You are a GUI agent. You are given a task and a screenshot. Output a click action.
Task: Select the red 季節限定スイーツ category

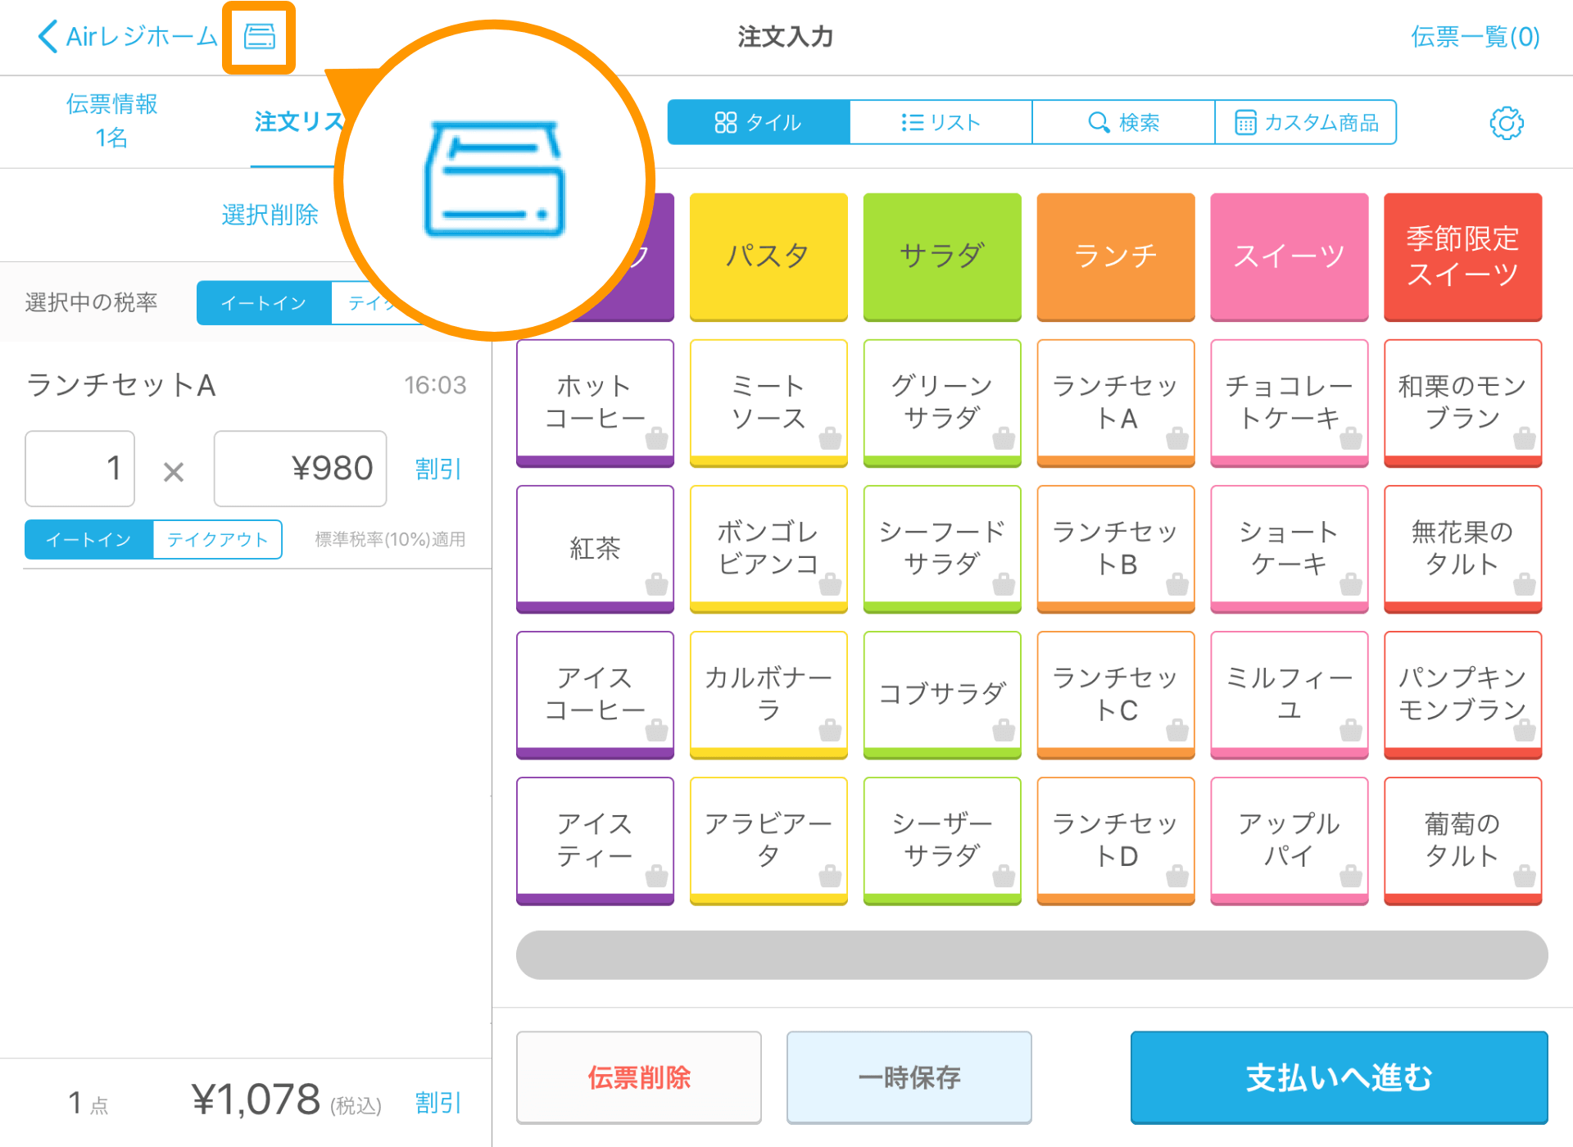(x=1463, y=256)
